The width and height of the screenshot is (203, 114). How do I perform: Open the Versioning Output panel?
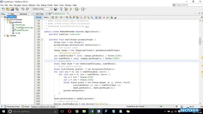(12, 107)
